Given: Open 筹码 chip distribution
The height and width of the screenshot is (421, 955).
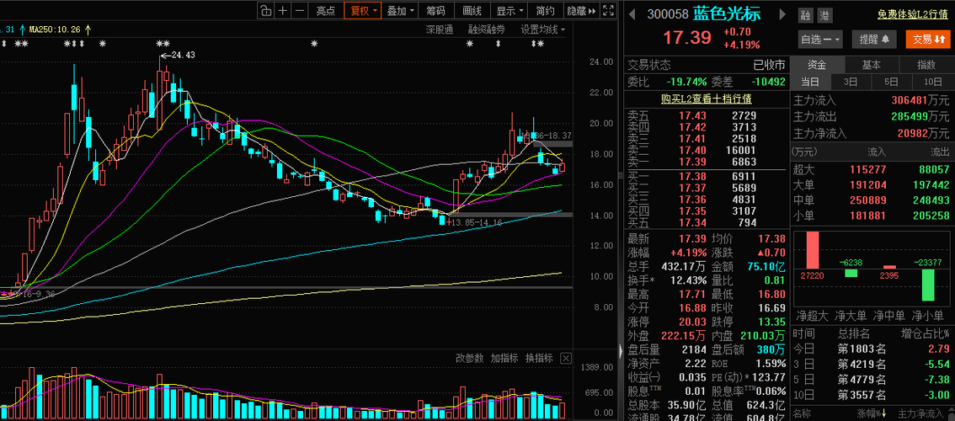Looking at the screenshot, I should click(x=435, y=10).
